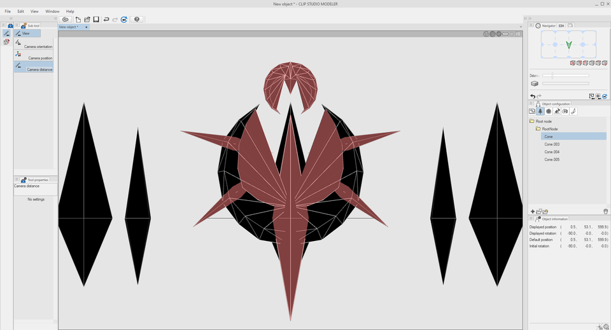Open the Edit menu
The image size is (611, 330).
(20, 11)
